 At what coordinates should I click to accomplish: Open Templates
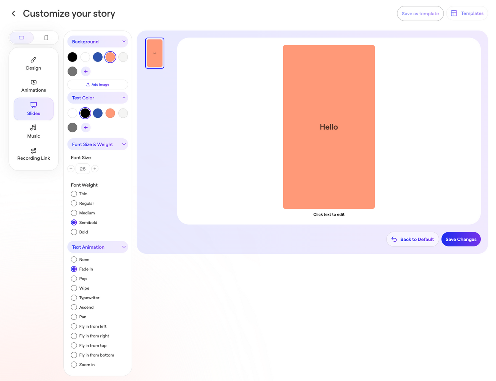[x=467, y=13]
